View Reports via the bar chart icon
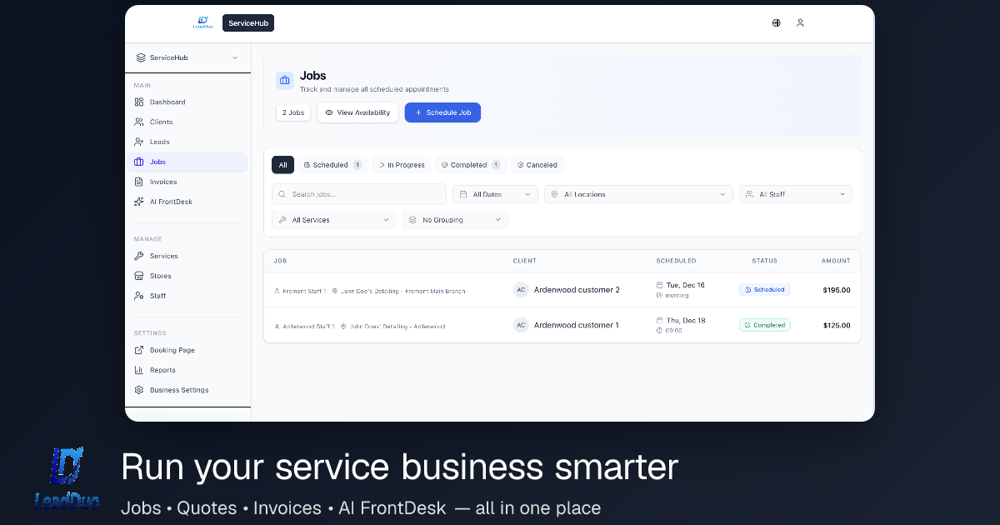 coord(139,370)
